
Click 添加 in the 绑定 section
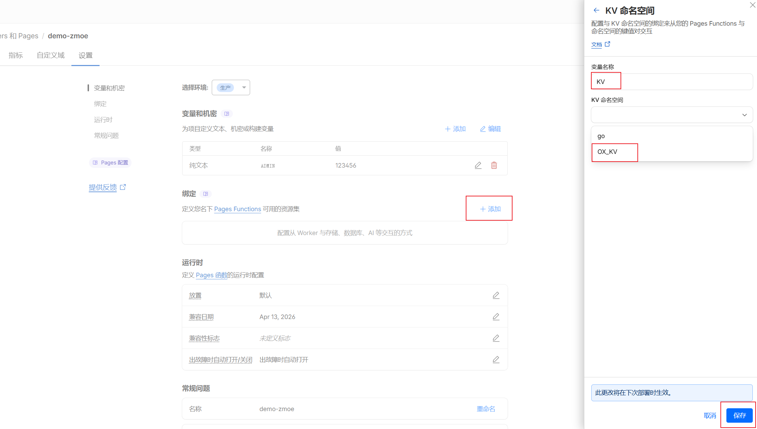(x=490, y=209)
